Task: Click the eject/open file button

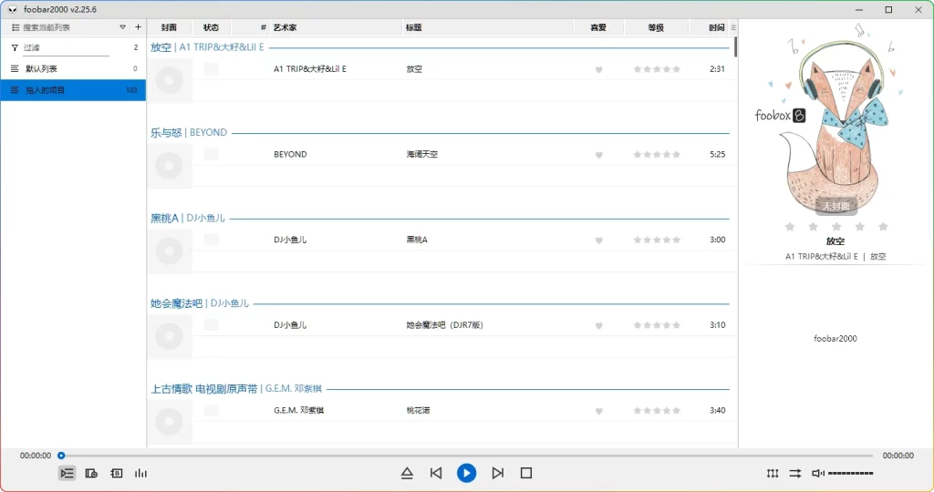Action: 407,473
